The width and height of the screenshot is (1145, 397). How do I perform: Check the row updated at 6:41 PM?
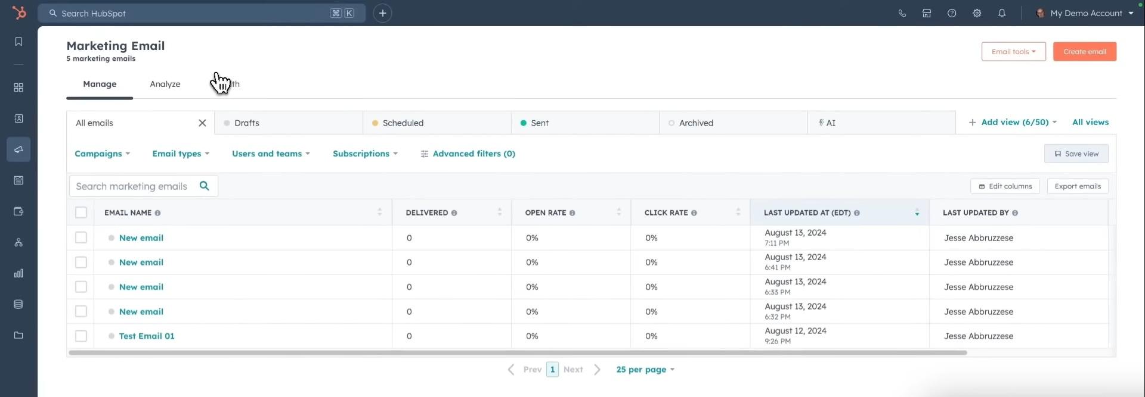(81, 262)
